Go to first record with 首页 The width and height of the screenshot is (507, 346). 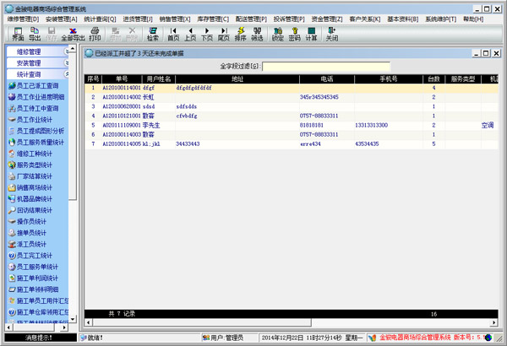174,33
